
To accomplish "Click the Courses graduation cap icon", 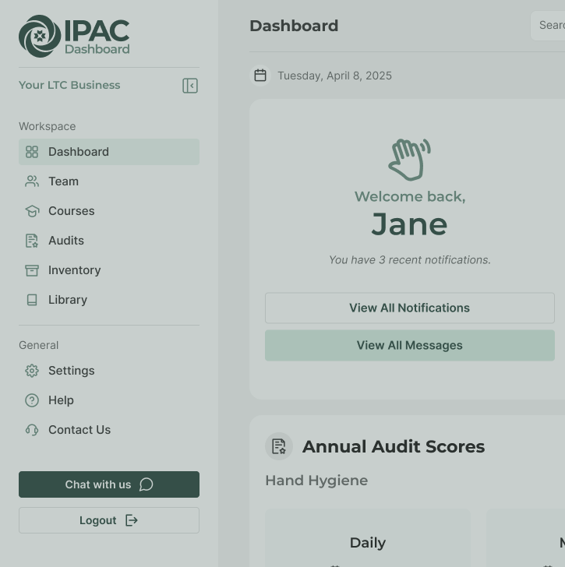I will point(32,211).
